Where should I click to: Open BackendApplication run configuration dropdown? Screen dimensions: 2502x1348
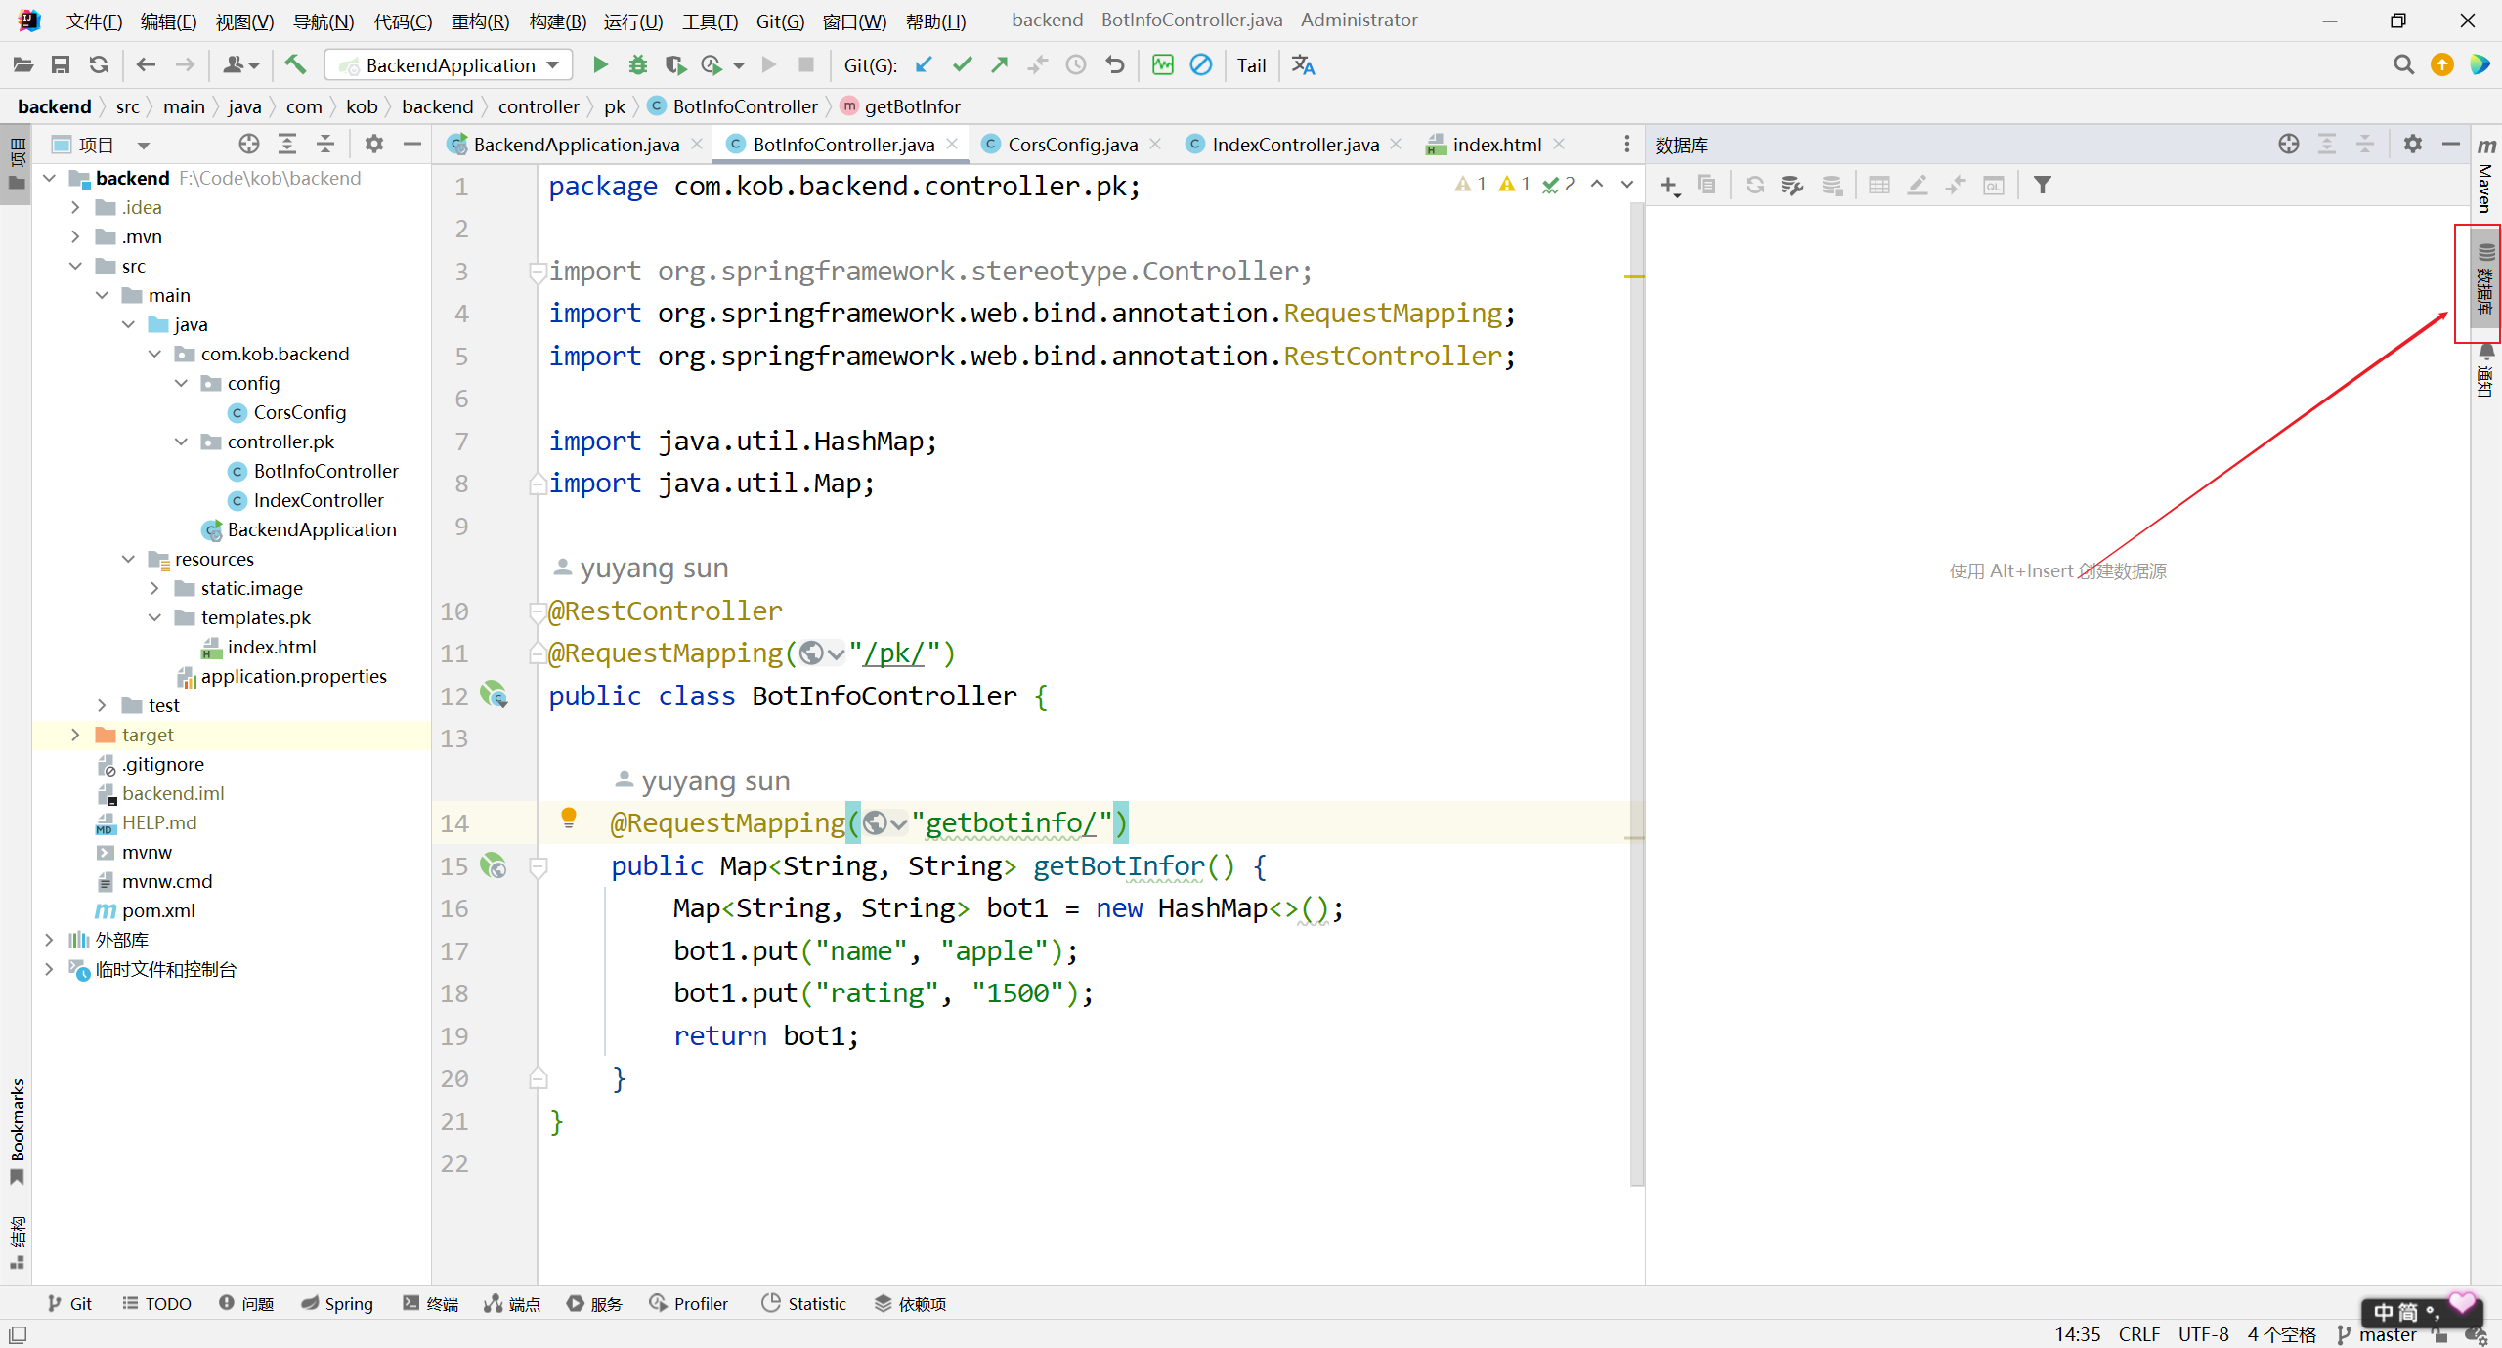(x=449, y=65)
